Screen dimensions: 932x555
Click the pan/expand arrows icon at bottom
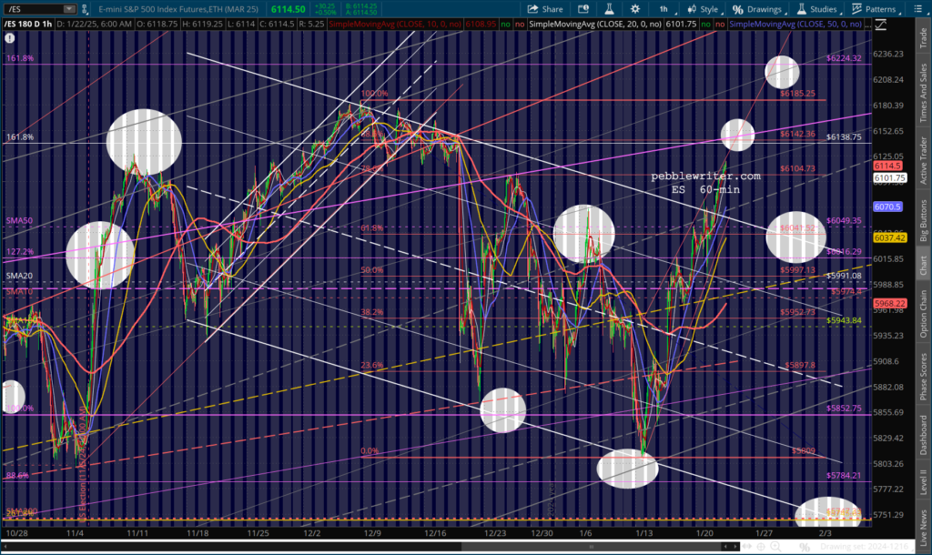coord(746,546)
